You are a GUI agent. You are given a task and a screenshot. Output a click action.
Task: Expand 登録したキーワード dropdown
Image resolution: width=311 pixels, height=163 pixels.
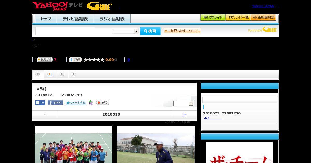coord(182,31)
